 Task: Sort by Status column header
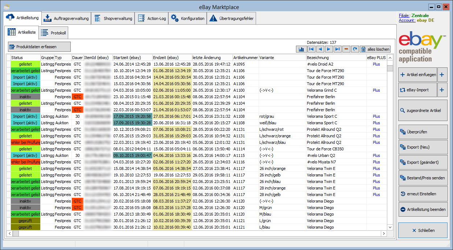coord(25,58)
